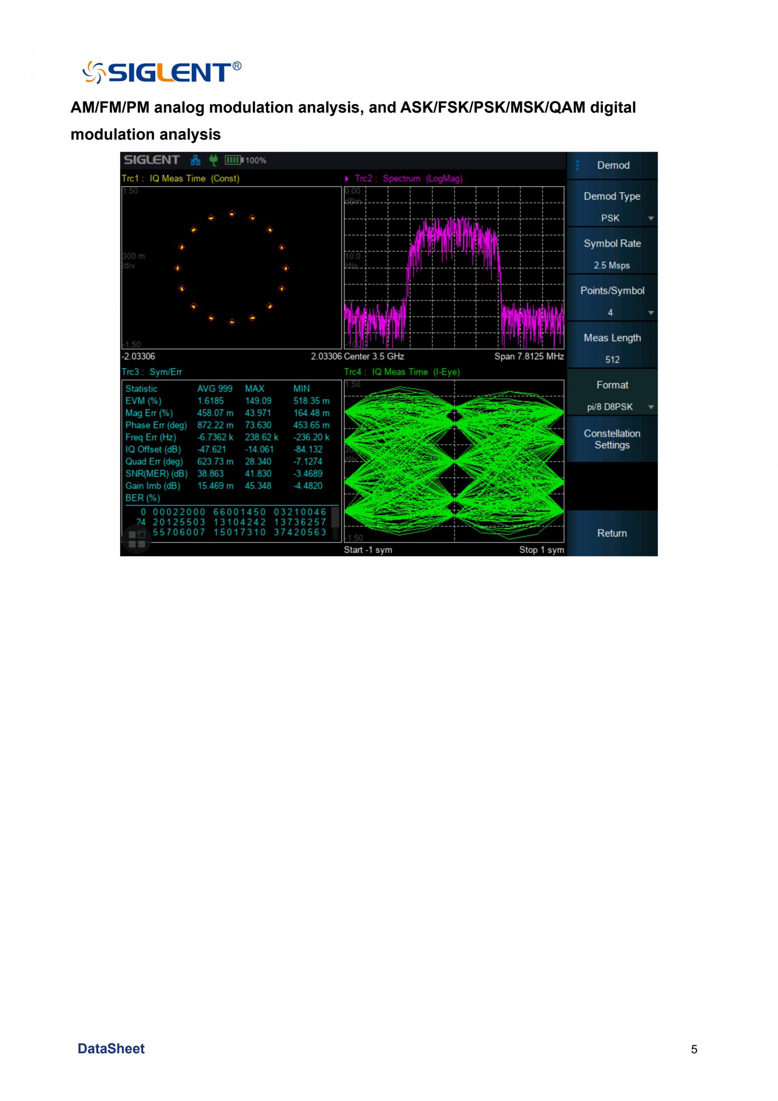Select the Trc1 IQ Meas Time title

[181, 178]
